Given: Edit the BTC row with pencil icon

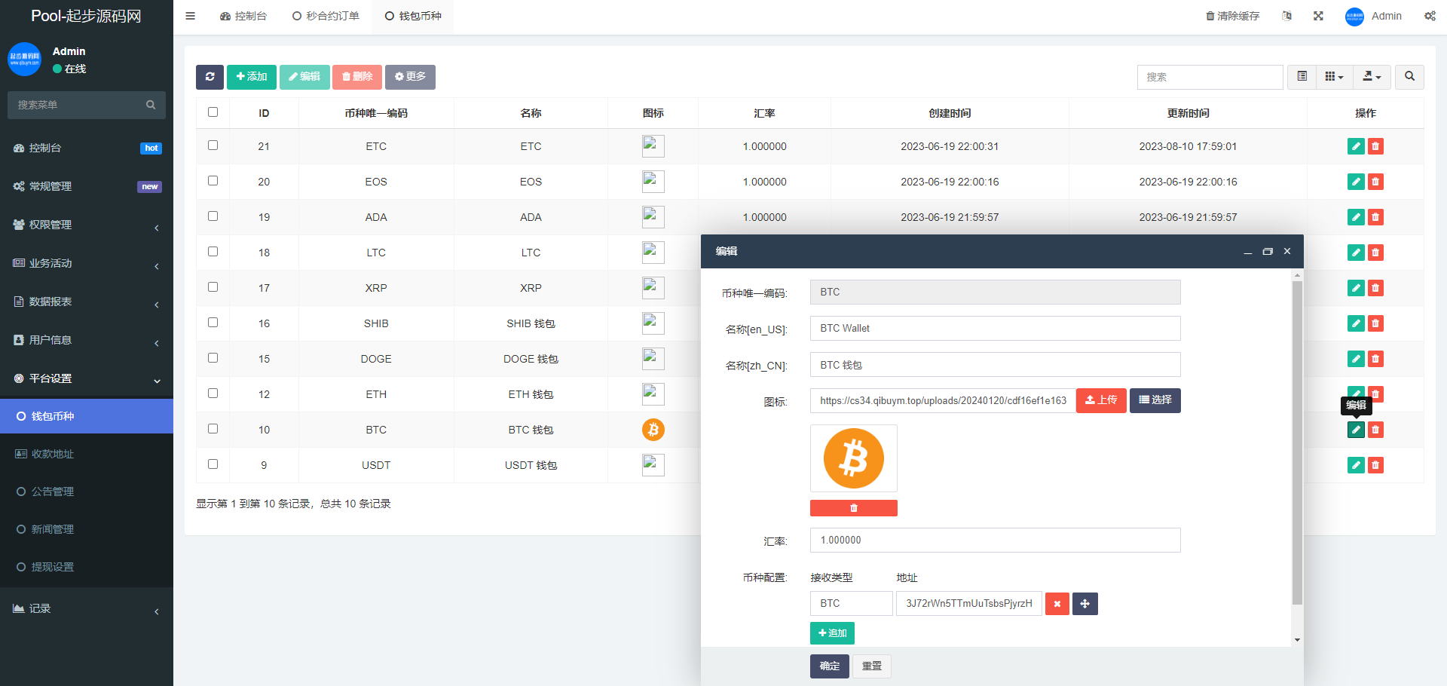Looking at the screenshot, I should click(x=1356, y=430).
